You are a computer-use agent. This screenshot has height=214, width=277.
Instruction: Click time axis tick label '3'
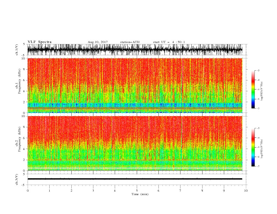pyautogui.click(x=93, y=191)
